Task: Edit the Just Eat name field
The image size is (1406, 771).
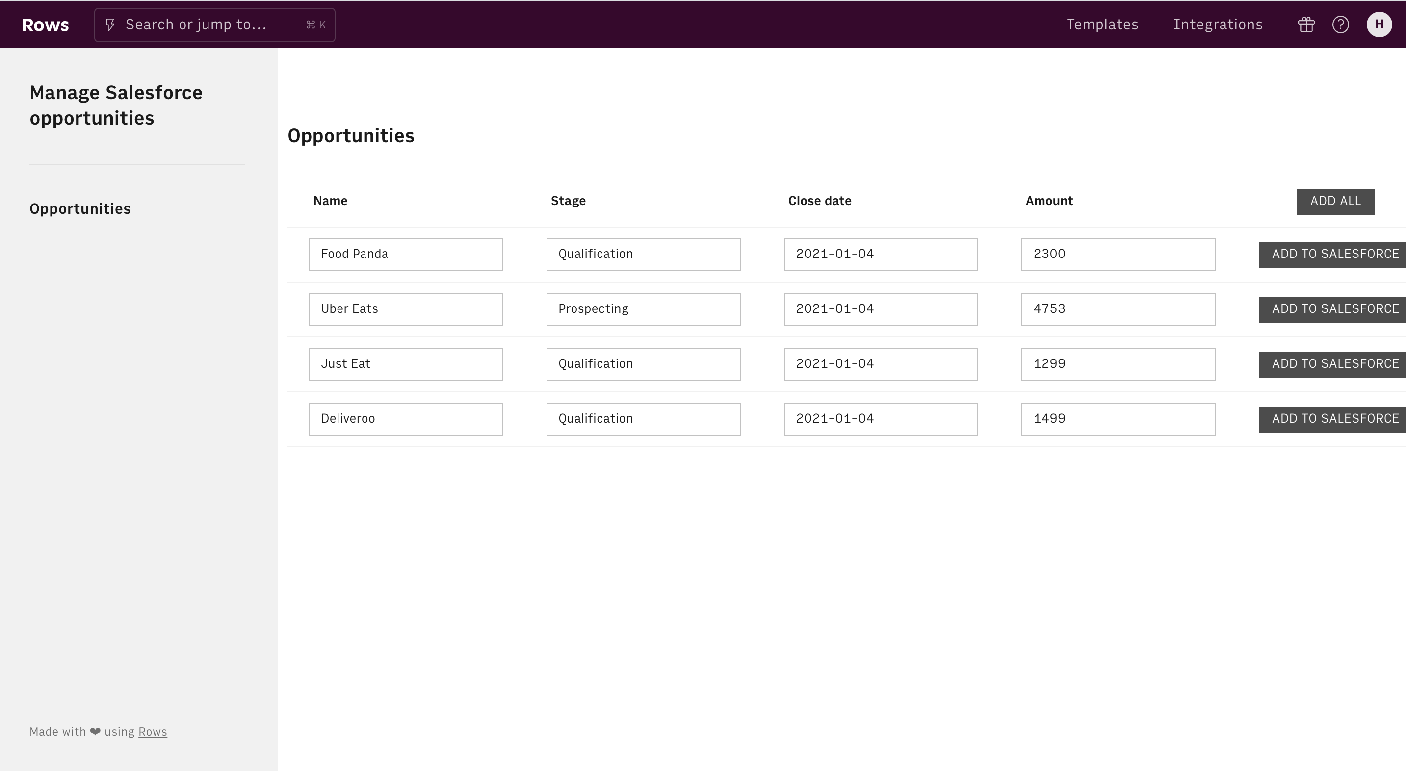Action: [x=406, y=364]
